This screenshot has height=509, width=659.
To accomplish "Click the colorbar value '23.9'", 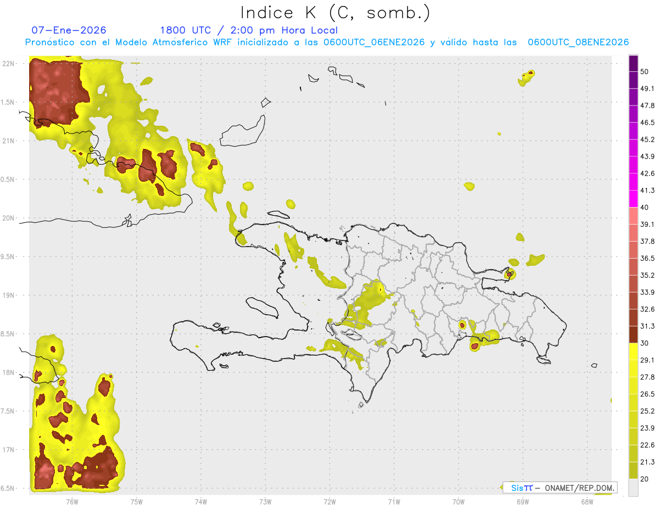I will coord(647,428).
